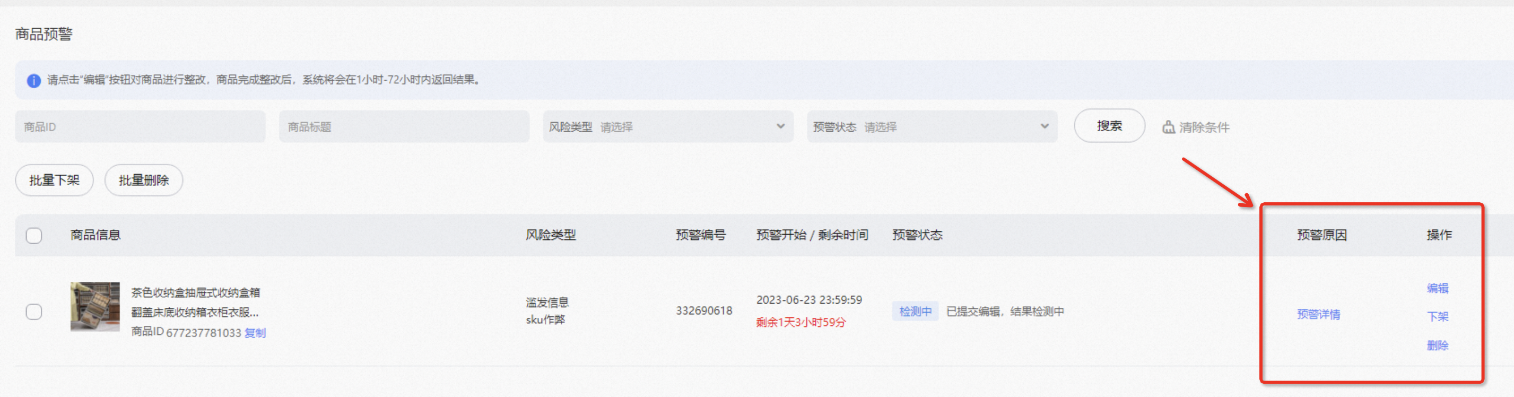
Task: Click 下架 in the 操作 column
Action: pos(1437,316)
